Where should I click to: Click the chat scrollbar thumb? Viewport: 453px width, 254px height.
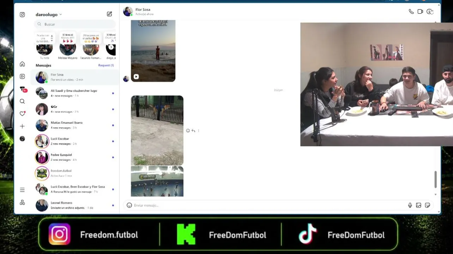tap(436, 180)
